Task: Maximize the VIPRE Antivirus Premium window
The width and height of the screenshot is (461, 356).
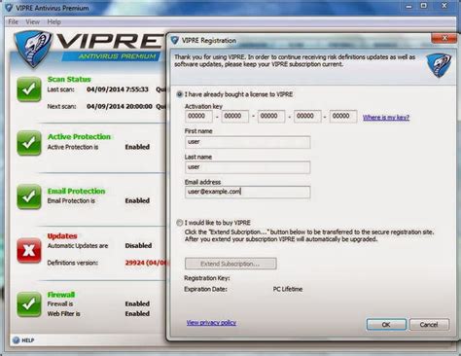Action: (424, 6)
